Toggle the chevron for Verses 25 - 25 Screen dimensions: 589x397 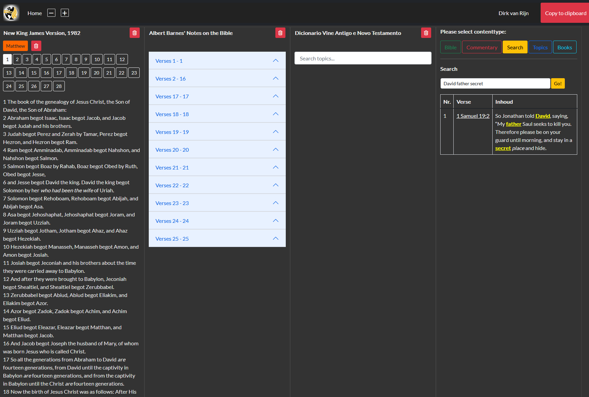coord(275,239)
